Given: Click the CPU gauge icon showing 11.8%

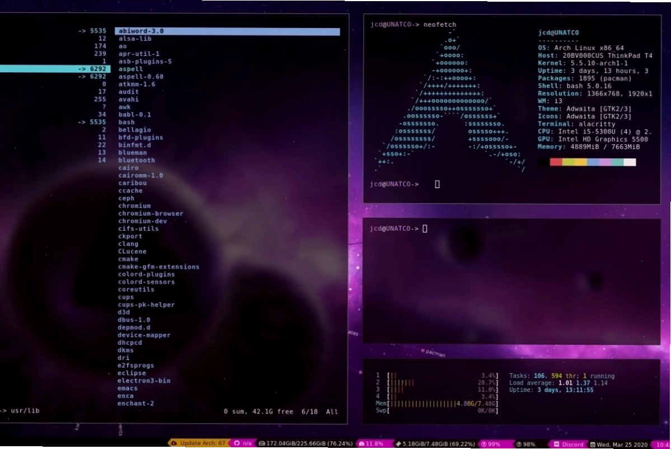Looking at the screenshot, I should (x=362, y=444).
